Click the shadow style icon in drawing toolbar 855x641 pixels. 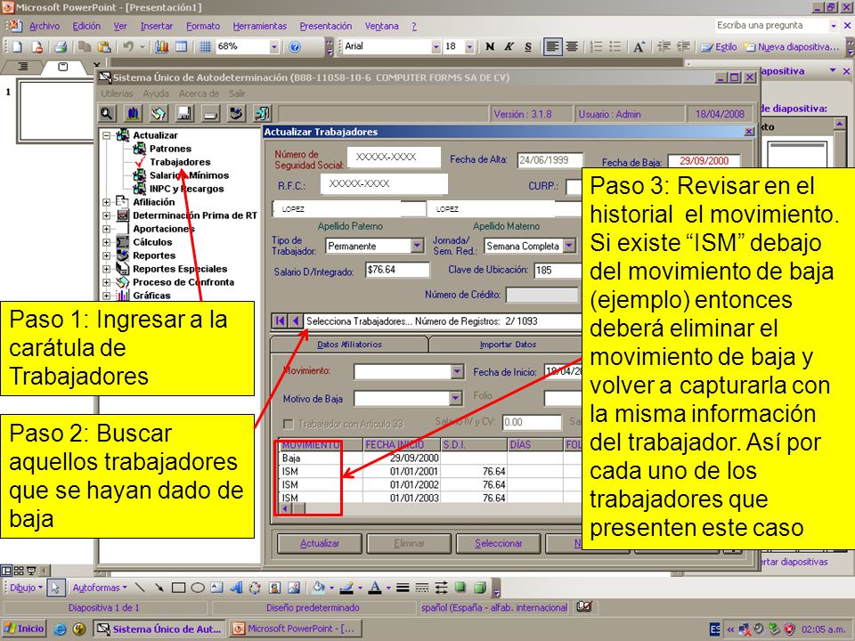pyautogui.click(x=460, y=587)
